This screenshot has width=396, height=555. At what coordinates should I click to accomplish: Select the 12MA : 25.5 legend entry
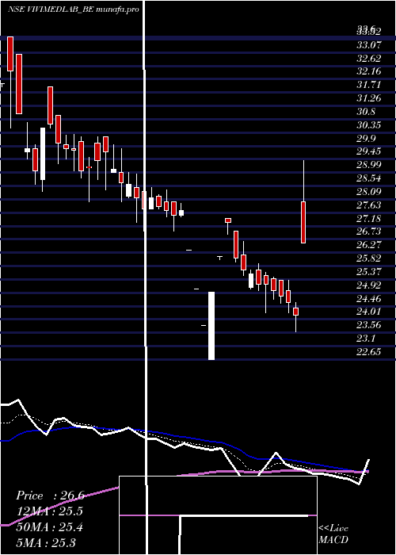tap(50, 511)
